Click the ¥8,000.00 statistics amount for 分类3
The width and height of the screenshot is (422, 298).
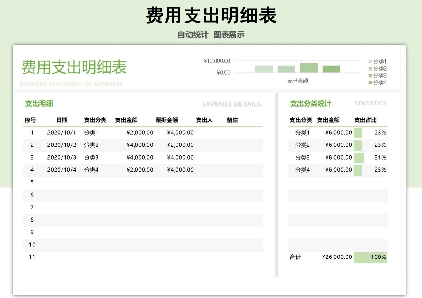338,157
